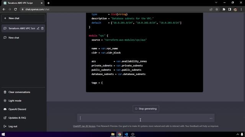Edit the Terraform AWS VPC chat title
The image size is (245, 137).
(38, 29)
